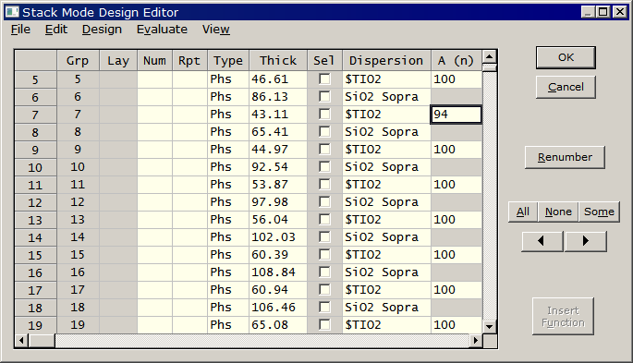633x363 pixels.
Task: Click the Type column header
Action: click(x=228, y=61)
